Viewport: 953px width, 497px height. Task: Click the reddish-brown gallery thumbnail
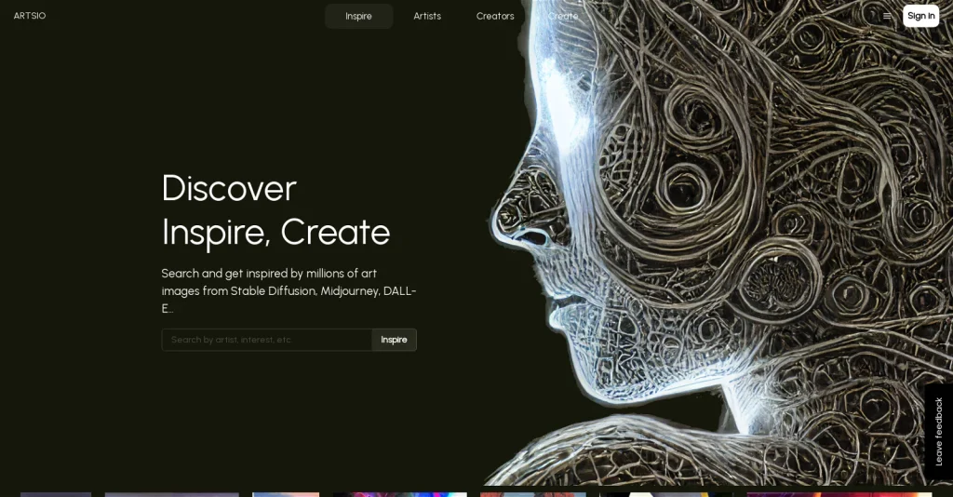[x=532, y=494]
